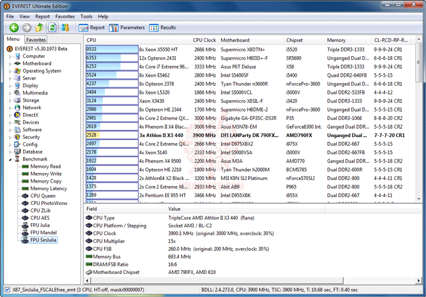Click the Operating System Windows icon
426x297 pixels.
pos(17,71)
